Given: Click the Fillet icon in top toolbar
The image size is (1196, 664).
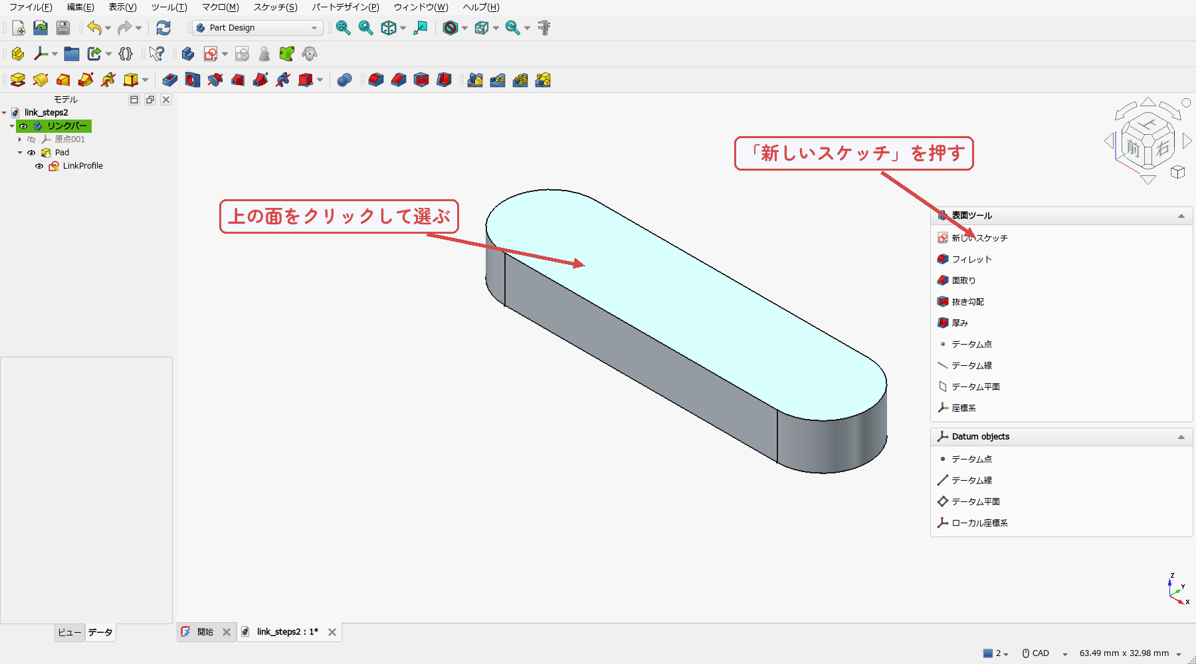Looking at the screenshot, I should (x=376, y=80).
